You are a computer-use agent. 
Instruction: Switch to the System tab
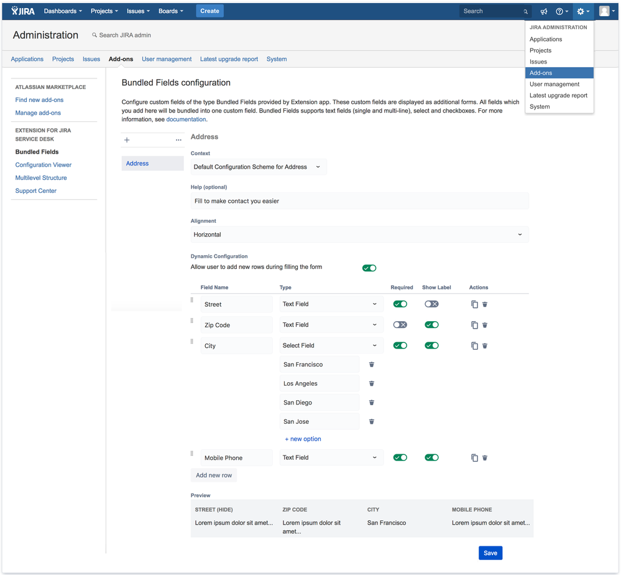(277, 59)
